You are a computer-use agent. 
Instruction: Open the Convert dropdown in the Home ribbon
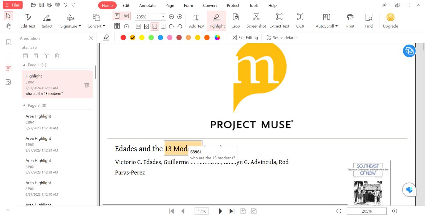tap(96, 21)
